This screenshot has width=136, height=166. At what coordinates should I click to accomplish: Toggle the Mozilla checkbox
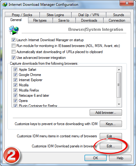pyautogui.click(x=15, y=85)
